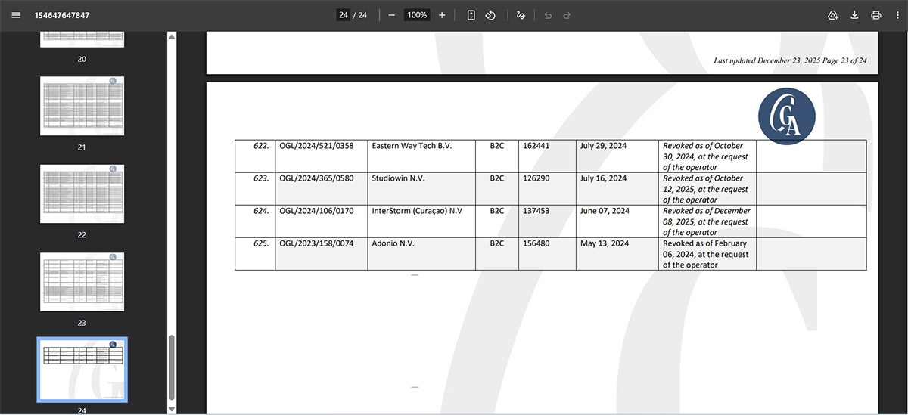Rotate the document counterclockwise
The height and width of the screenshot is (415, 908).
click(x=490, y=15)
